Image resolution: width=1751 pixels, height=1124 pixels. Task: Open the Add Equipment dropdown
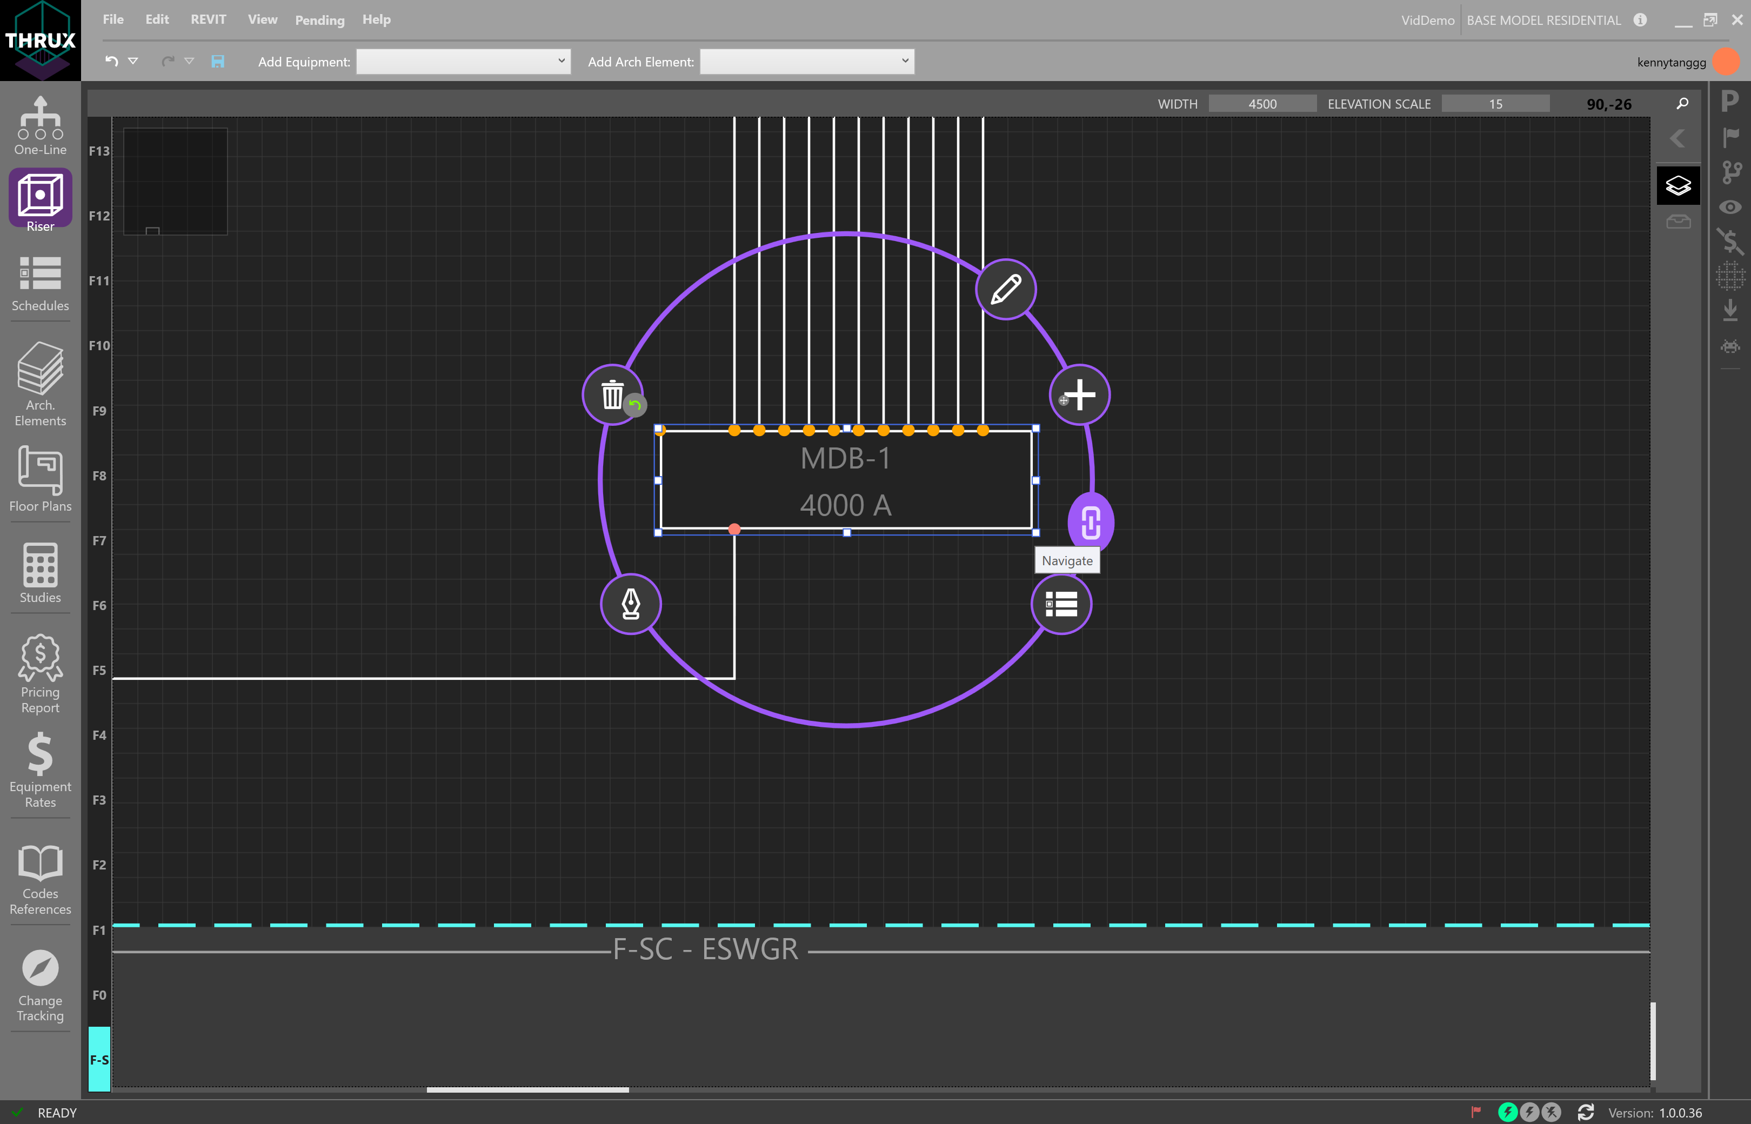[x=463, y=61]
